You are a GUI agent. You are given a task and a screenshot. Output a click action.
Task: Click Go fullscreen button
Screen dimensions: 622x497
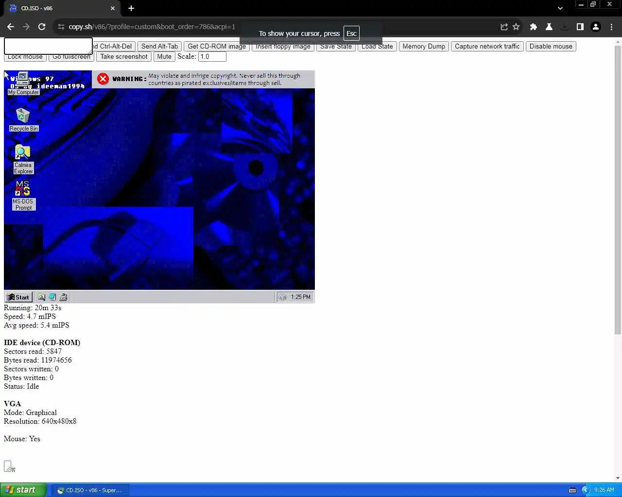point(71,57)
